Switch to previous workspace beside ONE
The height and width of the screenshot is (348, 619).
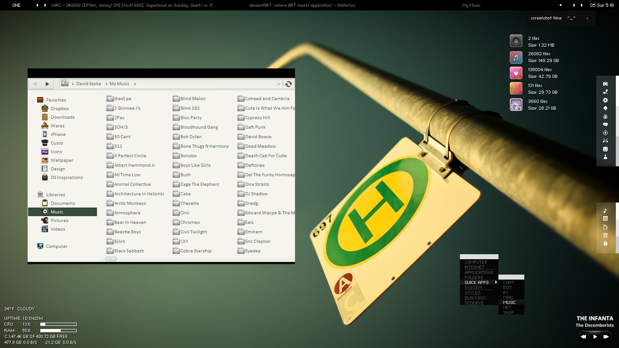37,5
